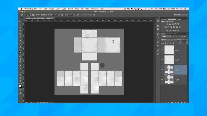Hide Layer 1 using its eye icon

pyautogui.click(x=162, y=50)
